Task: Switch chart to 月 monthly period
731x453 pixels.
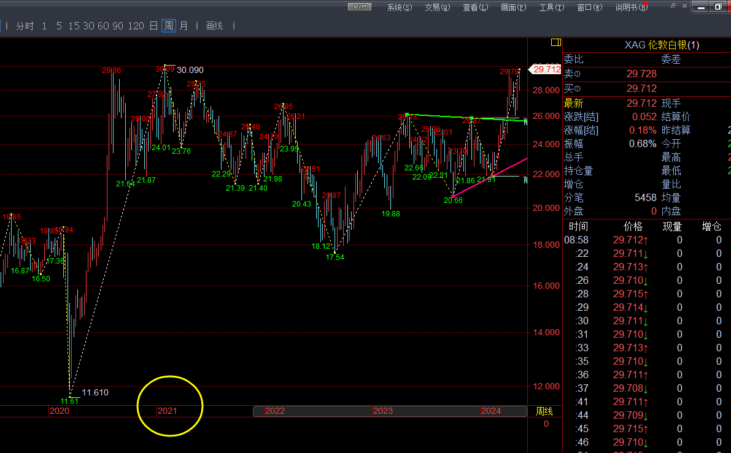Action: [x=184, y=26]
